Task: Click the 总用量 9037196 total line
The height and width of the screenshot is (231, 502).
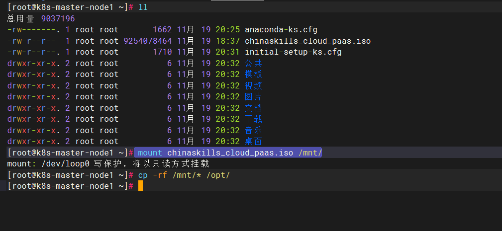Action: [41, 19]
